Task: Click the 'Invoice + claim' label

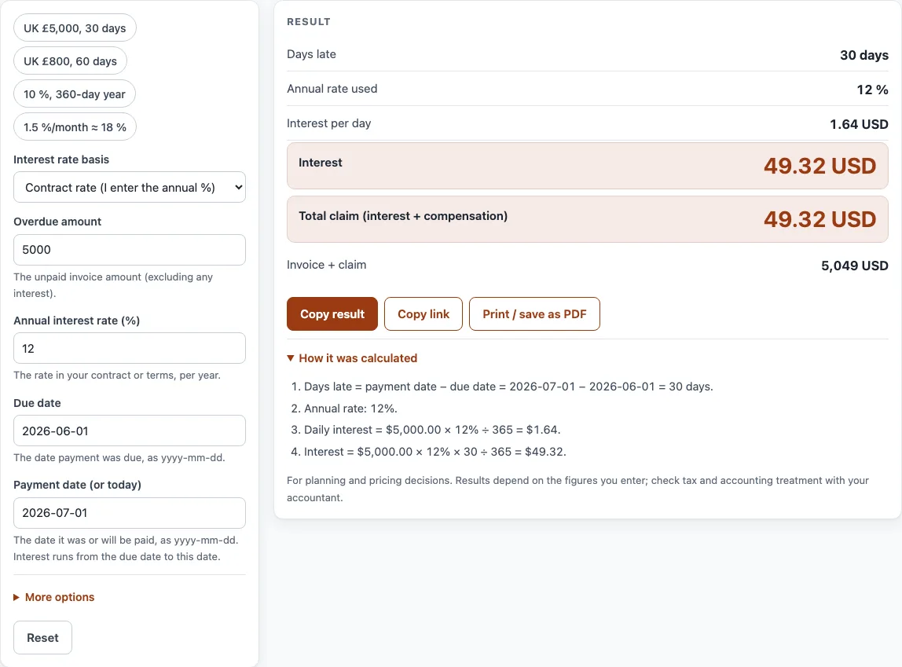Action: tap(326, 265)
